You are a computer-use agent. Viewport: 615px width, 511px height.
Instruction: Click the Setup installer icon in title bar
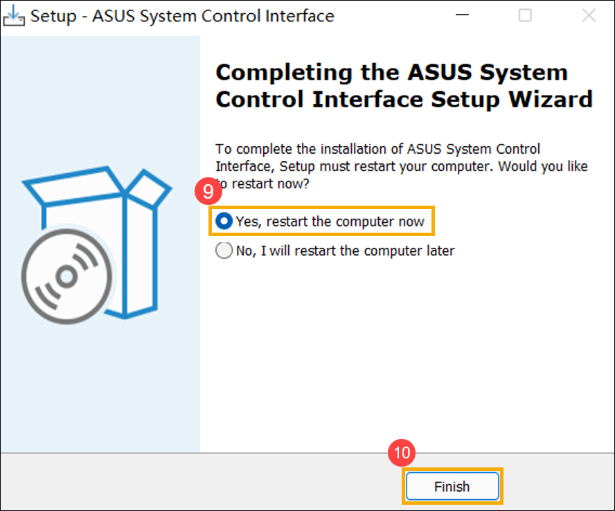[15, 15]
